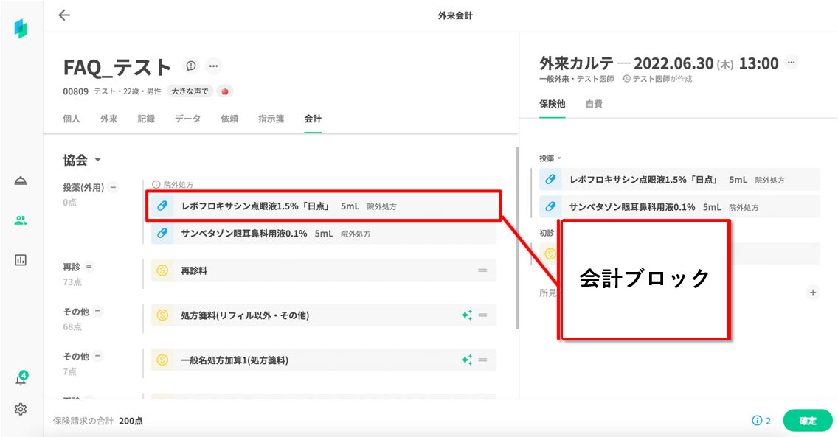The image size is (838, 437).
Task: Select karte サンベタゾン眼耳鼻科用液 entry
Action: [x=679, y=206]
